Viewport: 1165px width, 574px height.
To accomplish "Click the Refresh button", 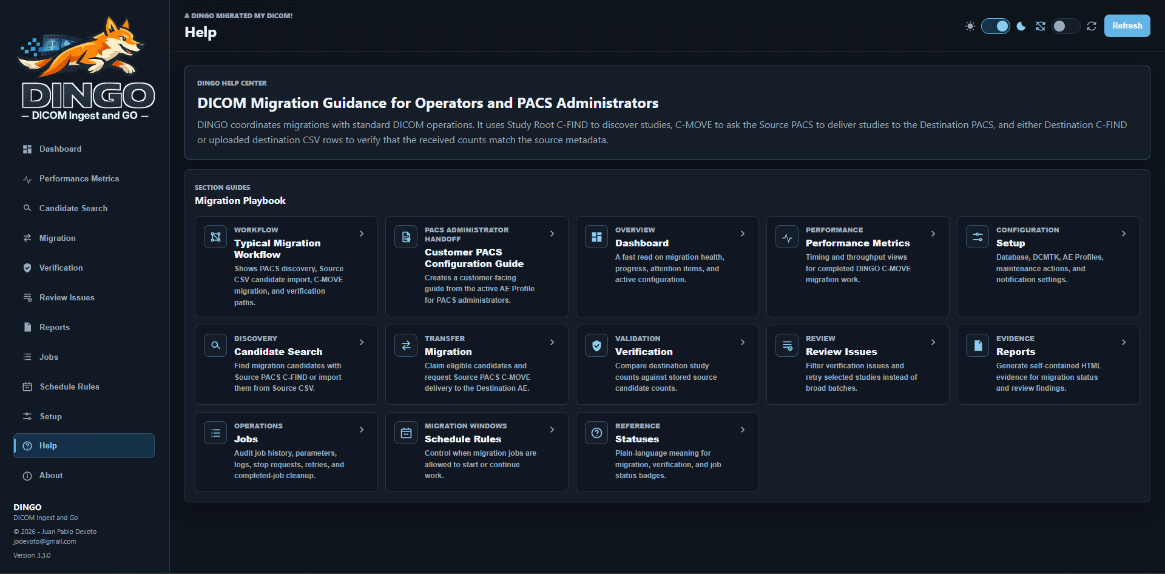I will click(x=1127, y=26).
